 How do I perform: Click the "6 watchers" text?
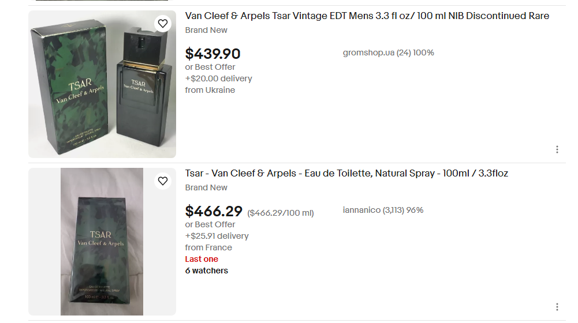tap(206, 271)
